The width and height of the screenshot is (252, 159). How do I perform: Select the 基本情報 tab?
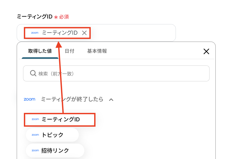97,51
